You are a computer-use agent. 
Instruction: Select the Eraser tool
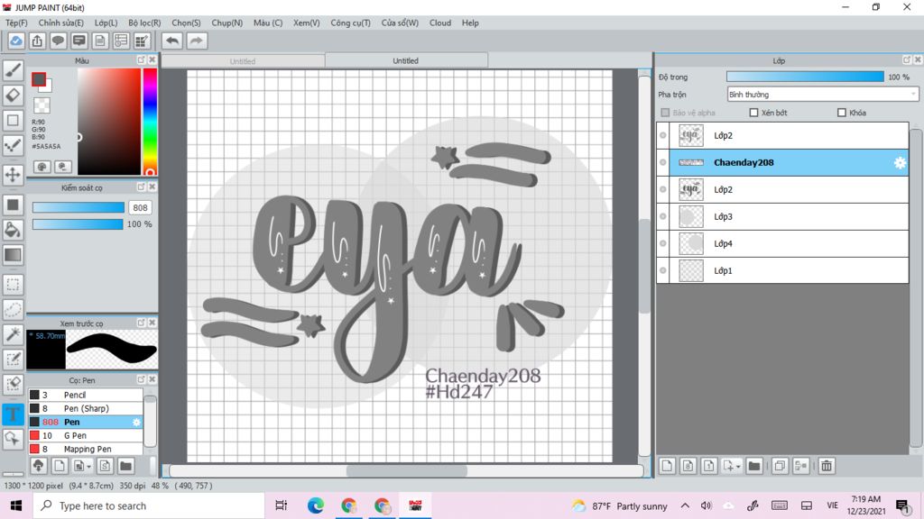[x=13, y=95]
